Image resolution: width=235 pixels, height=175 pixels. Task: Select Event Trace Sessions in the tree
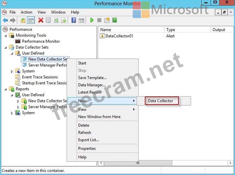coord(40,77)
